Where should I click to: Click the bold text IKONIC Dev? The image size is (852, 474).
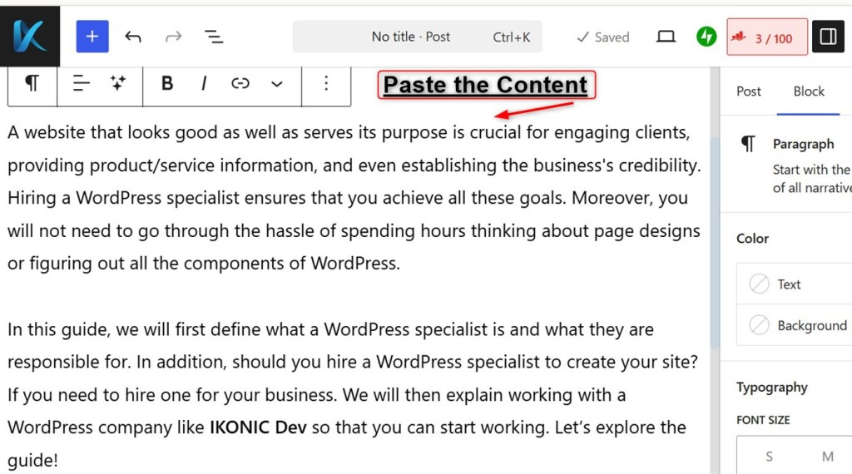point(258,427)
